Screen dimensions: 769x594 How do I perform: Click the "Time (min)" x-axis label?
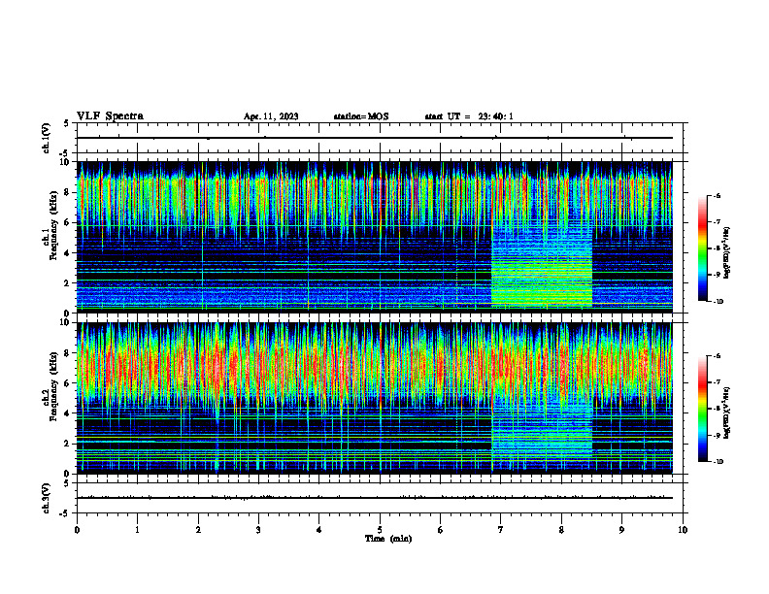click(388, 539)
